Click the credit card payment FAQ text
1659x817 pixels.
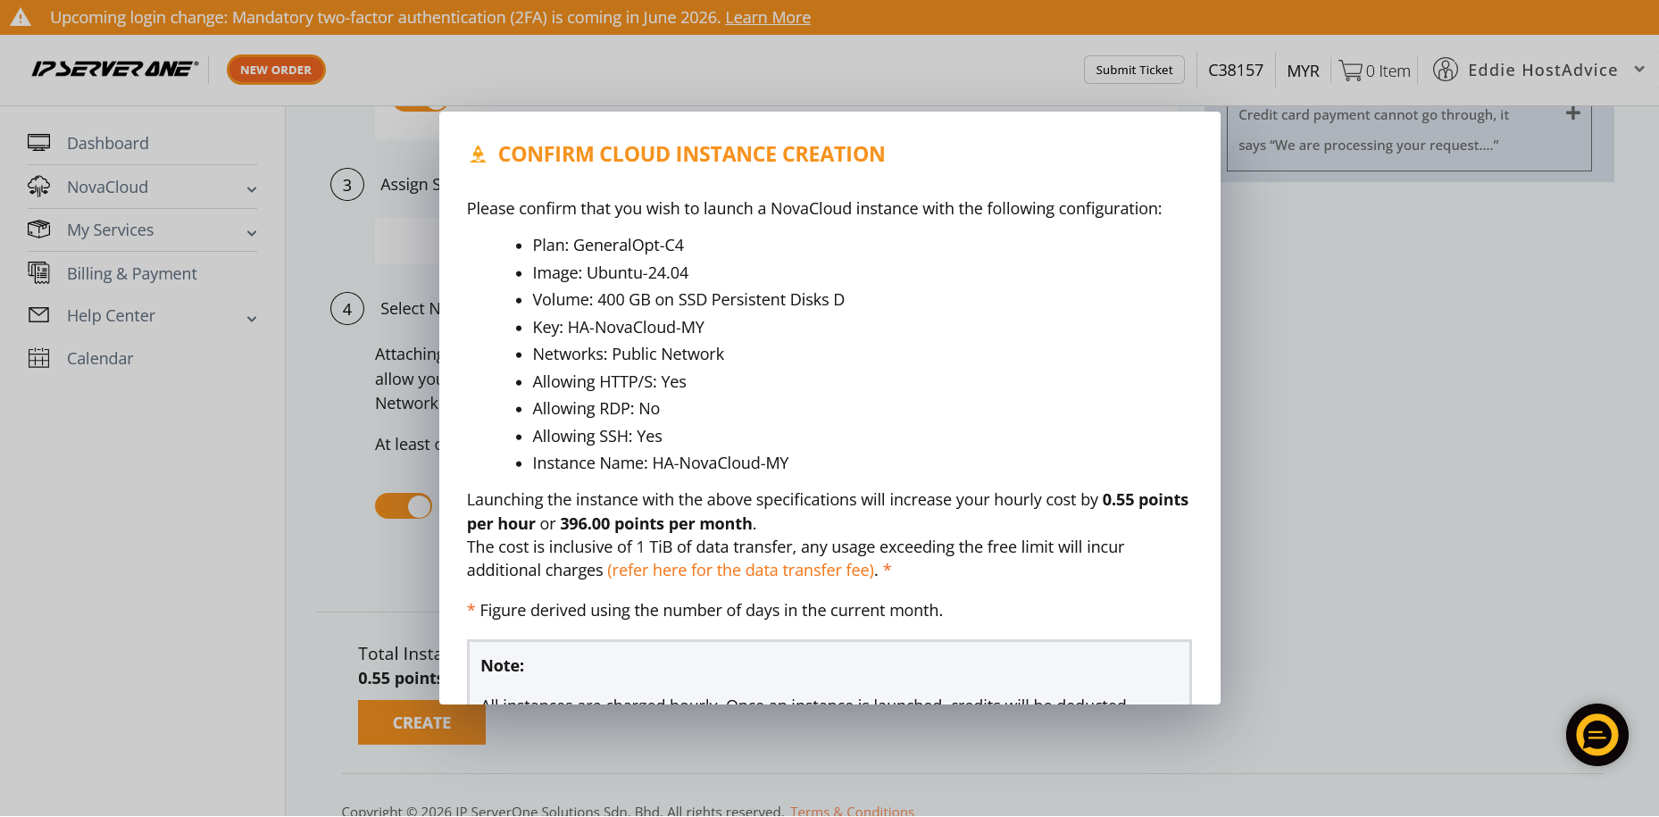tap(1373, 129)
